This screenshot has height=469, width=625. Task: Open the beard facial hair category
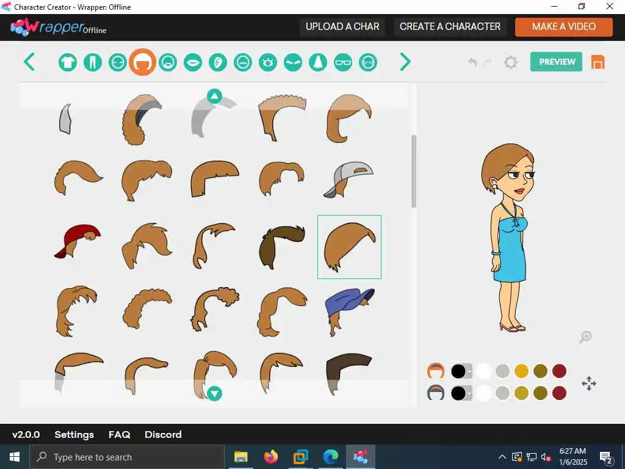click(x=168, y=63)
